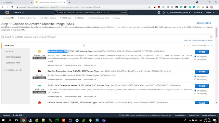Select 64-bit (x86) for SUSE Linux
The image size is (219, 123).
pyautogui.click(x=195, y=91)
